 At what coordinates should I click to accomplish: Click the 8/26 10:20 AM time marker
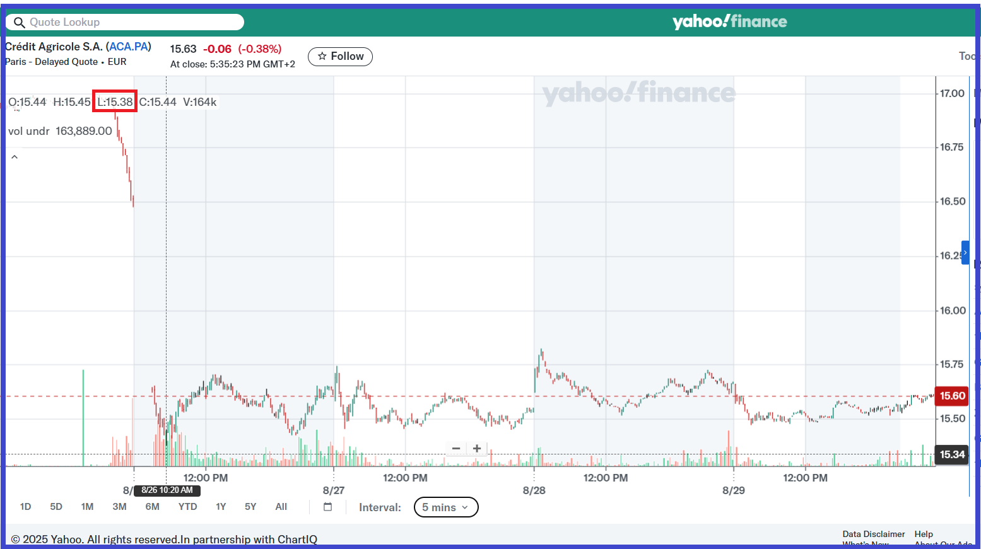point(167,490)
